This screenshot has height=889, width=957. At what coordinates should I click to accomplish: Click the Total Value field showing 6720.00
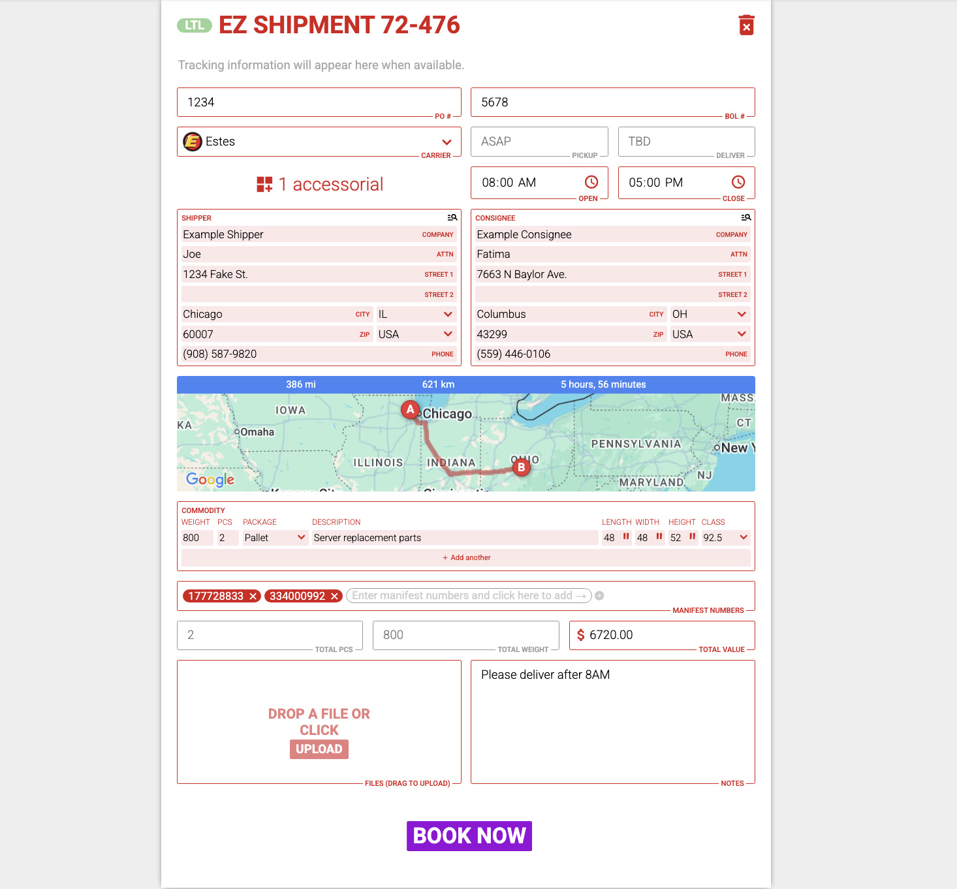pyautogui.click(x=666, y=635)
